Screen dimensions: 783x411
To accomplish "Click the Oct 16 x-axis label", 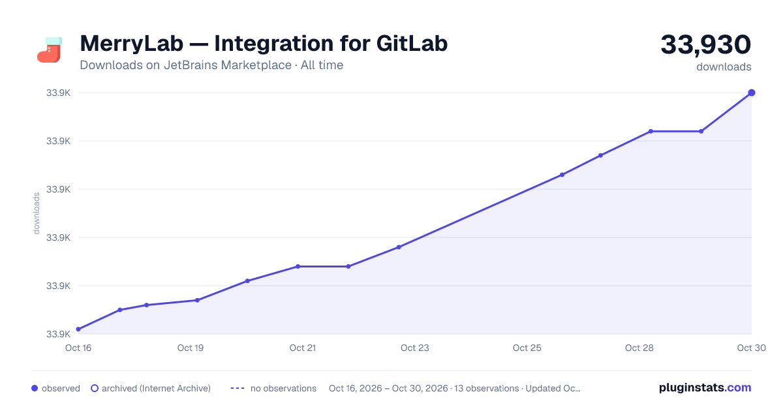I will [x=78, y=348].
